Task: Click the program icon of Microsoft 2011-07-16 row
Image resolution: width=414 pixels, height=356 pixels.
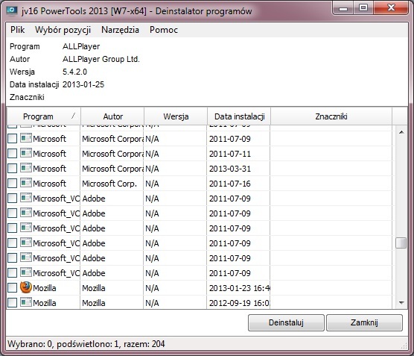Action: [x=26, y=183]
